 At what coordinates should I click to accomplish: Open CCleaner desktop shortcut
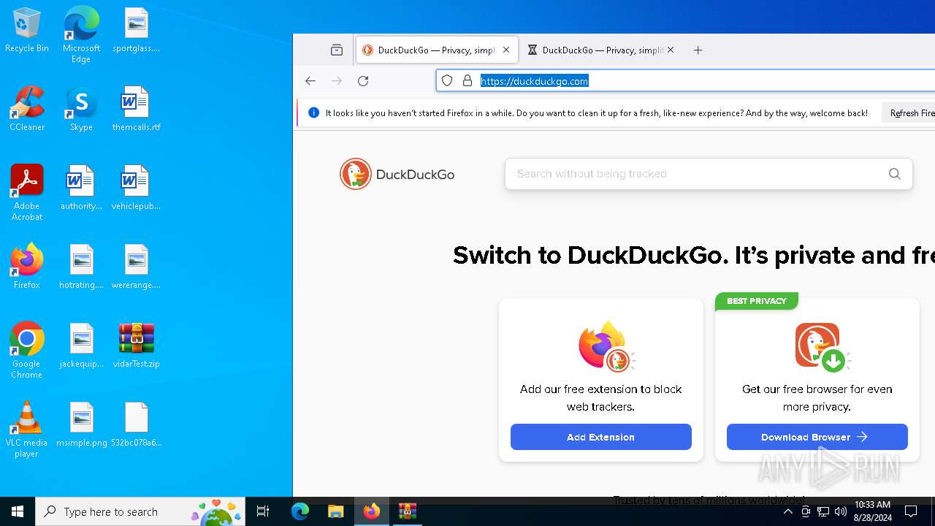point(27,110)
